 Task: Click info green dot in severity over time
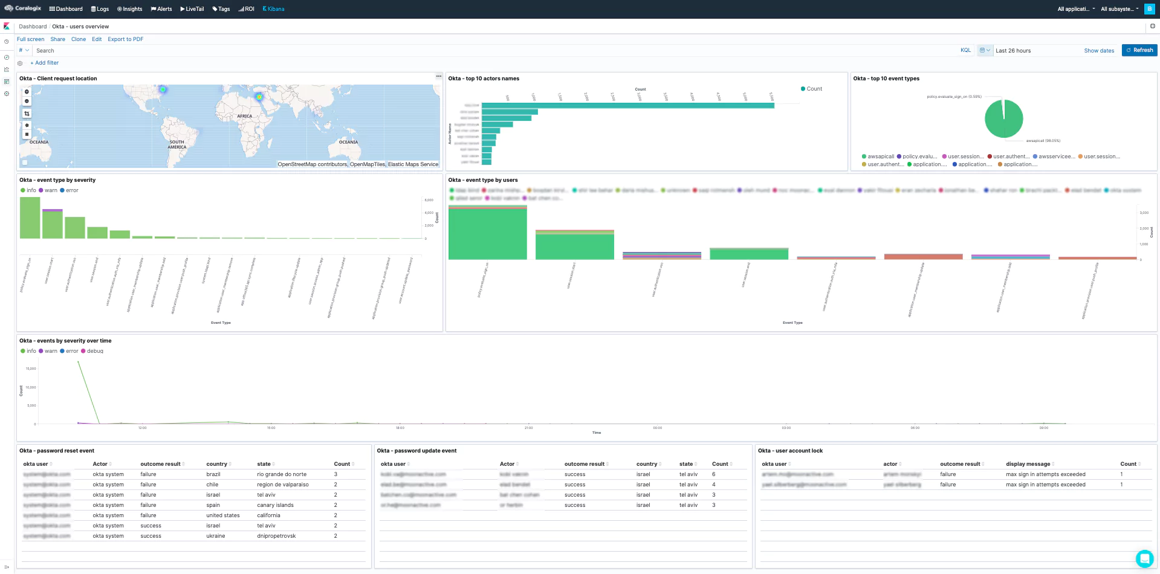23,351
